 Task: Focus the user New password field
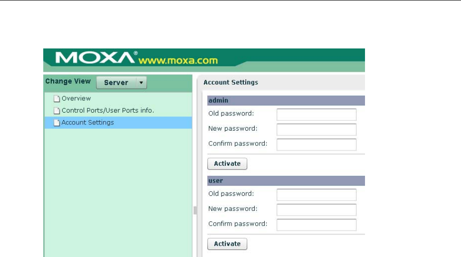click(x=317, y=209)
